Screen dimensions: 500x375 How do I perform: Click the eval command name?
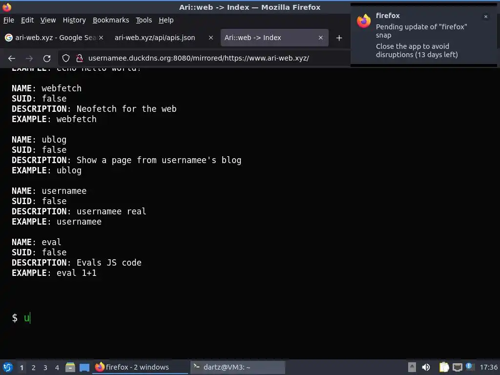pyautogui.click(x=51, y=242)
